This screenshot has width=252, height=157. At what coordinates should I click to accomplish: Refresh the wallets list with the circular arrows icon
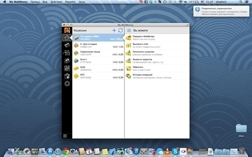tap(121, 30)
